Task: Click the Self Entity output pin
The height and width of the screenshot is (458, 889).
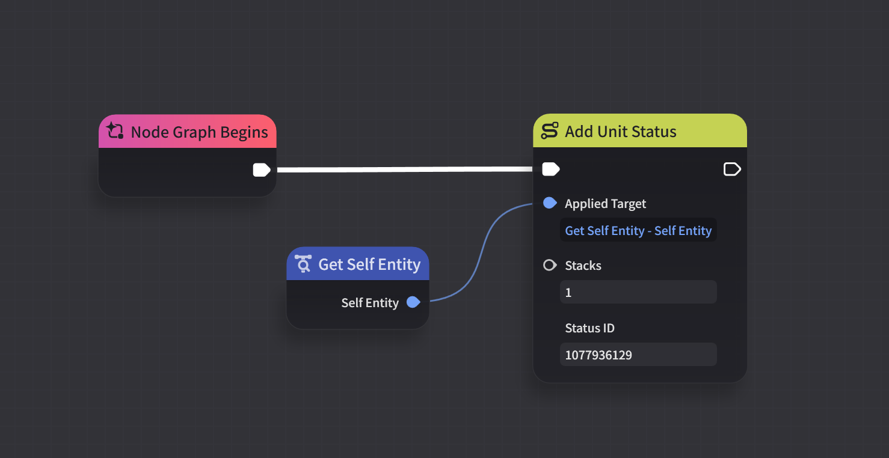Action: [x=413, y=302]
